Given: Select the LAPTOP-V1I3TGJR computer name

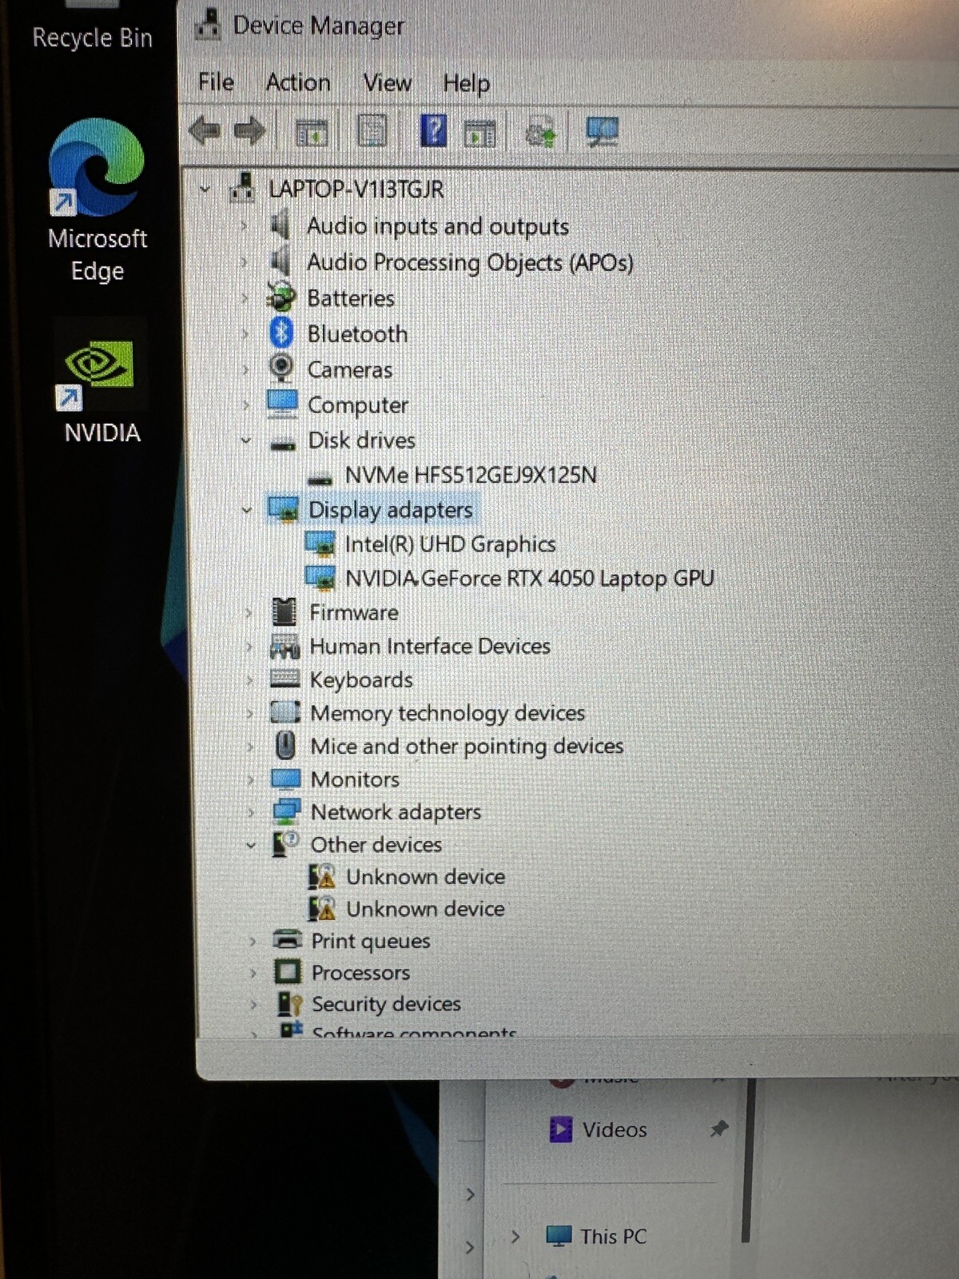Looking at the screenshot, I should (x=356, y=189).
